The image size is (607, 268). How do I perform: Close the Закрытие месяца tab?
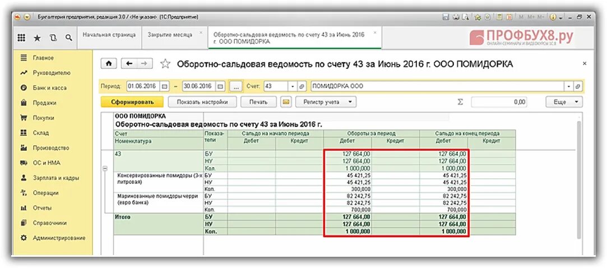pos(201,33)
